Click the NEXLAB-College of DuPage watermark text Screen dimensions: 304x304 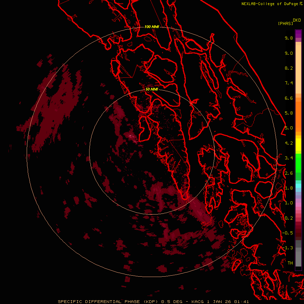coord(272,4)
